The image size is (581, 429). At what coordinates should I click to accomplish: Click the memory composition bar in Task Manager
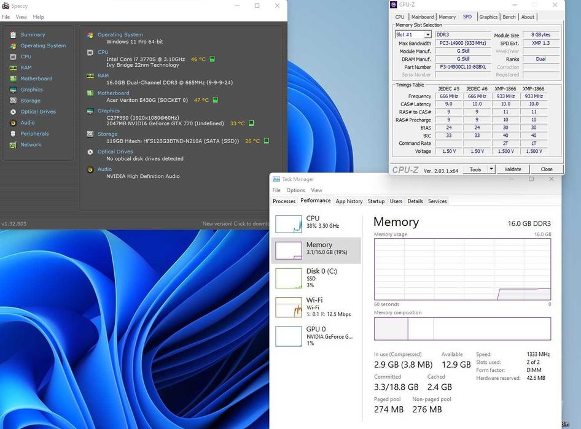(462, 329)
